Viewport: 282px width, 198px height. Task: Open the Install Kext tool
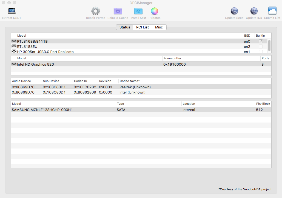(138, 11)
